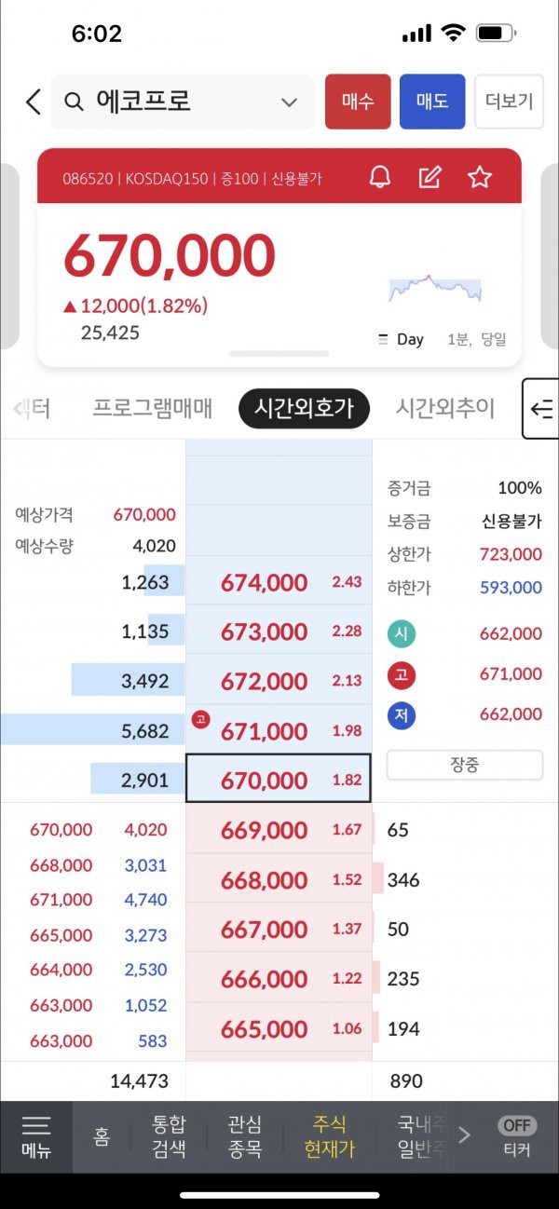Toggle the 장중 session button
This screenshot has height=1209, width=559.
tap(464, 765)
